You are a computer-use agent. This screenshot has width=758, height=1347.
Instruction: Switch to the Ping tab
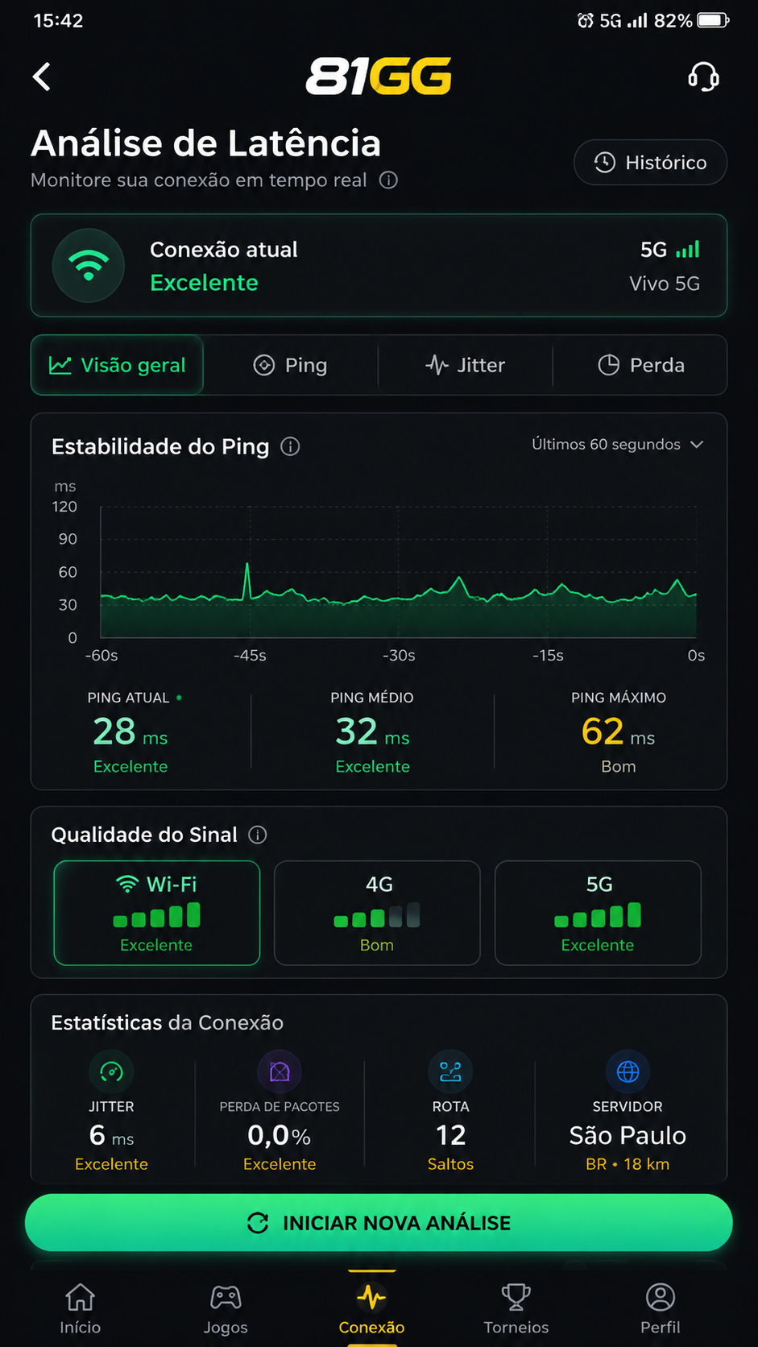coord(291,365)
